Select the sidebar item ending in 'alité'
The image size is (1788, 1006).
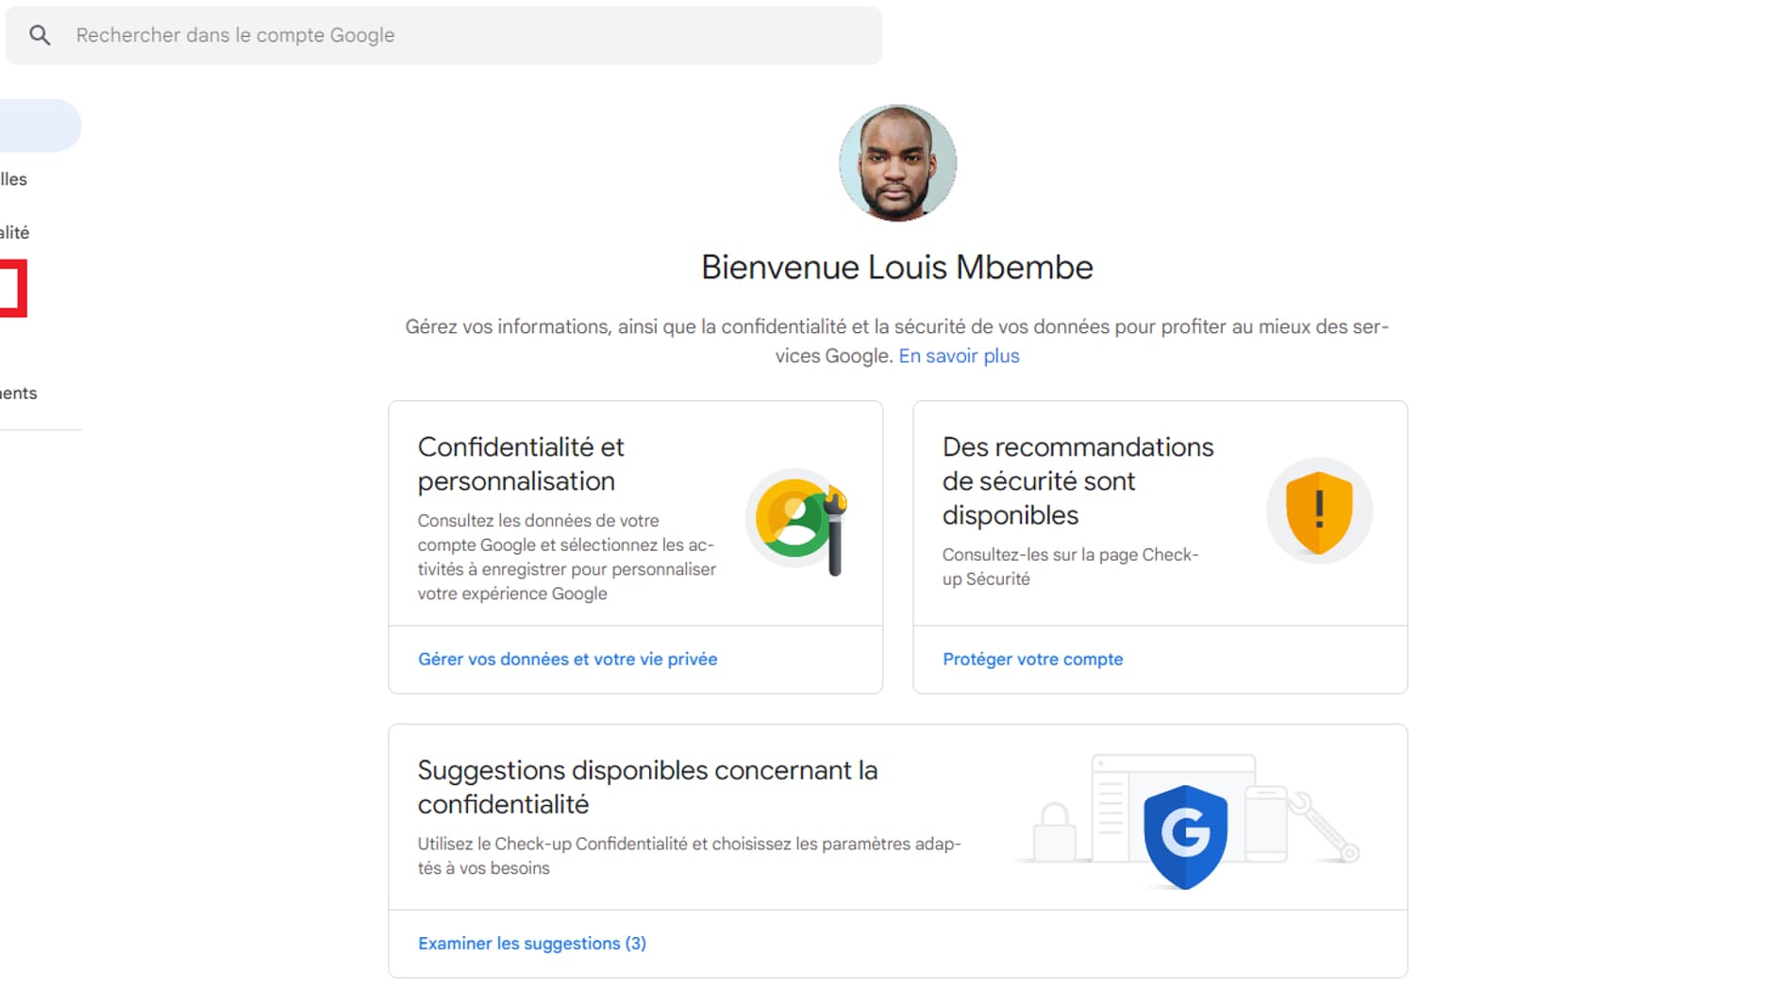pyautogui.click(x=14, y=232)
